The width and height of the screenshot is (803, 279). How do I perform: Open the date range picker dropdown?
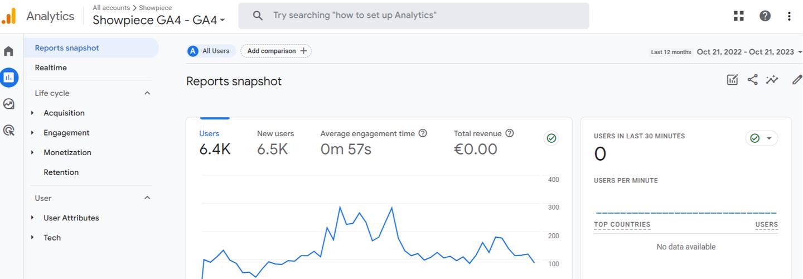[747, 52]
